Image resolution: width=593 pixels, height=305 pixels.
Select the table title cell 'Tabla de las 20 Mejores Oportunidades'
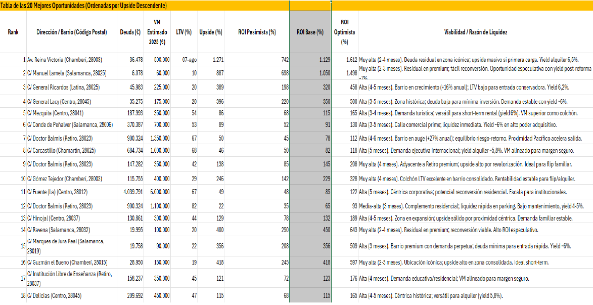(84, 6)
